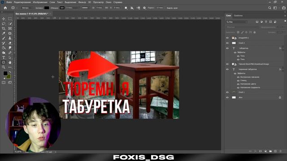Open the Изображение menu
The image size is (287, 161).
[x=40, y=2]
